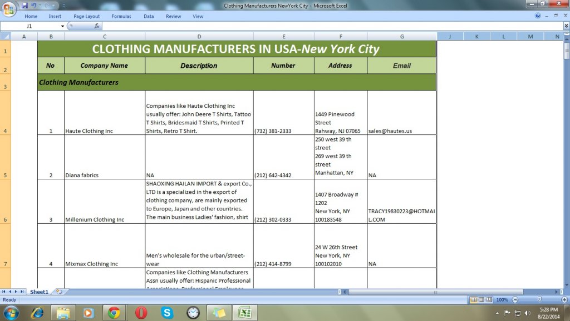
Task: Click into the formula bar
Action: (332, 26)
